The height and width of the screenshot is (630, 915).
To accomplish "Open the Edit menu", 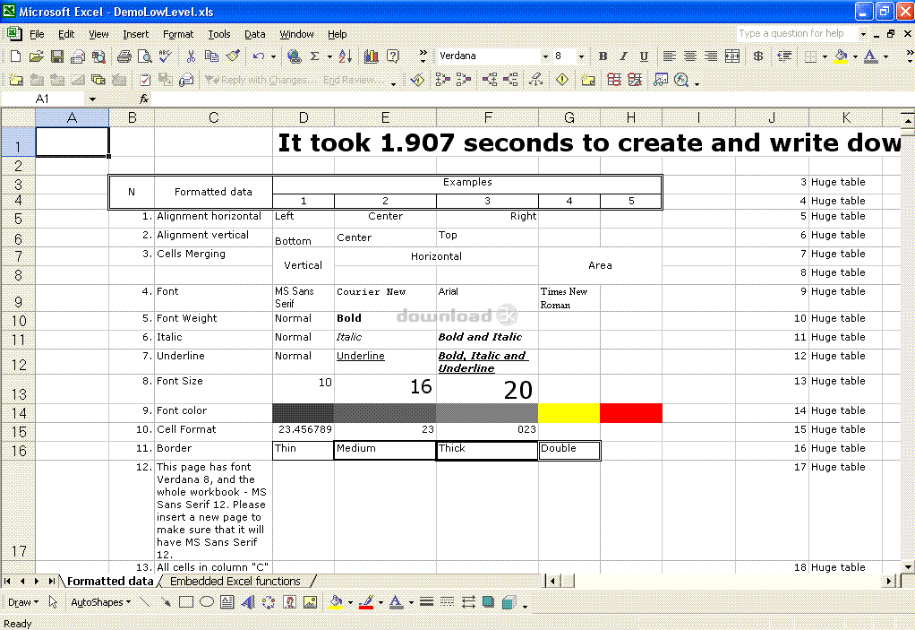I will point(66,34).
